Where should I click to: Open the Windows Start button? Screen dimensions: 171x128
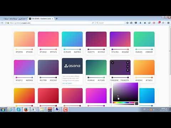3,110
